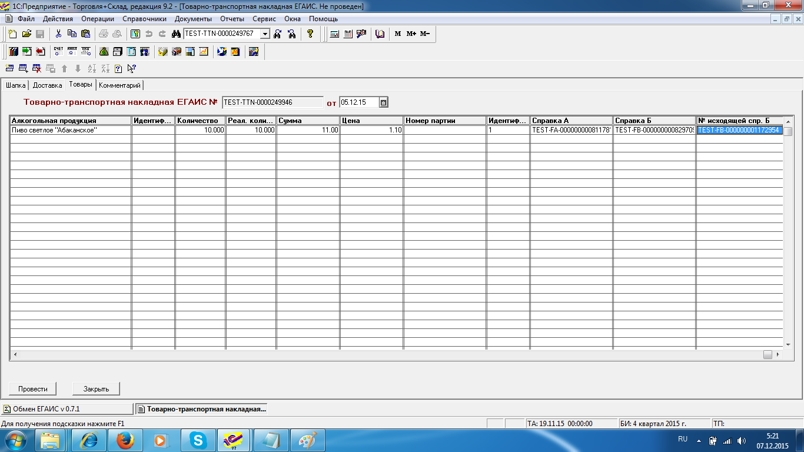This screenshot has height=452, width=804.
Task: Open the Действия menu
Action: click(x=58, y=19)
